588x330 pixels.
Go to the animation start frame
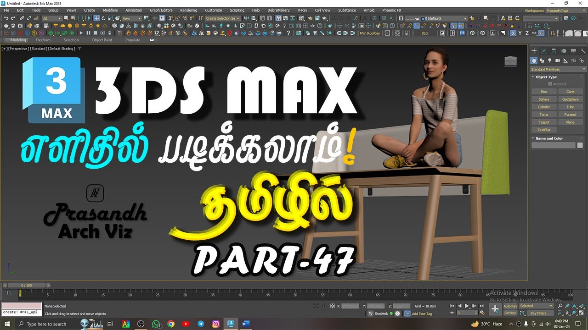click(x=452, y=306)
